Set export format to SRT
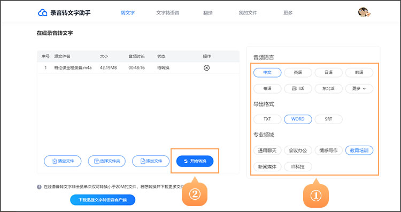The height and width of the screenshot is (212, 401). coord(329,119)
